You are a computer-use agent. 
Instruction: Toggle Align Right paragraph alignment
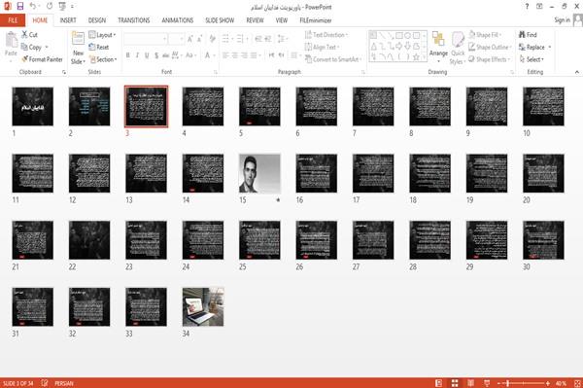[244, 55]
